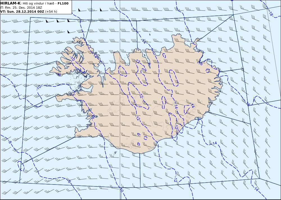Click the '(+54 h)' forecast offset text

tap(51, 12)
